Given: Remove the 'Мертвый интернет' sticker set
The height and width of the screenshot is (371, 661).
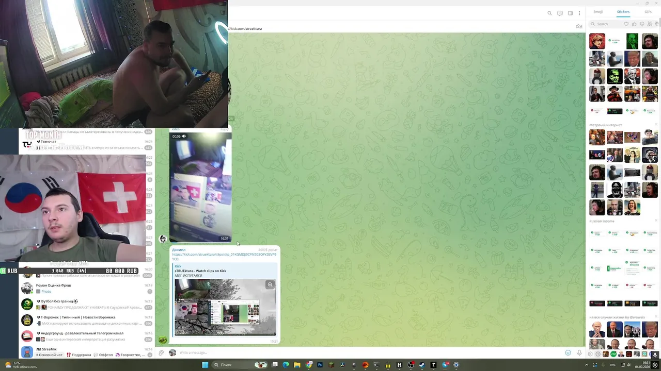Looking at the screenshot, I should pyautogui.click(x=656, y=125).
